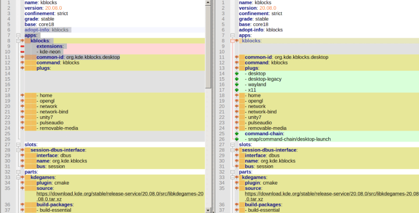Collapse the kblocks fold in the right pane
Image resolution: width=419 pixels, height=213 pixels.
click(232, 41)
